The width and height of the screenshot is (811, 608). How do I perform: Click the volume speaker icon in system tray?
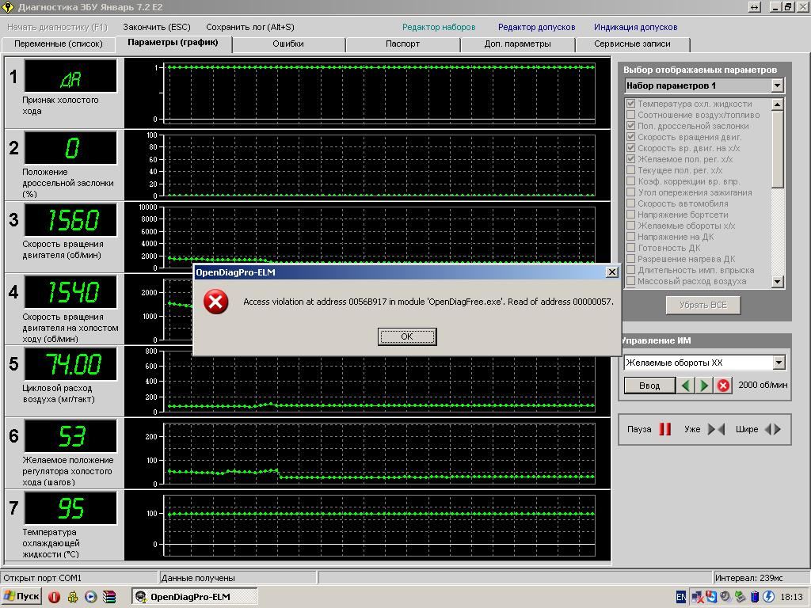click(725, 597)
